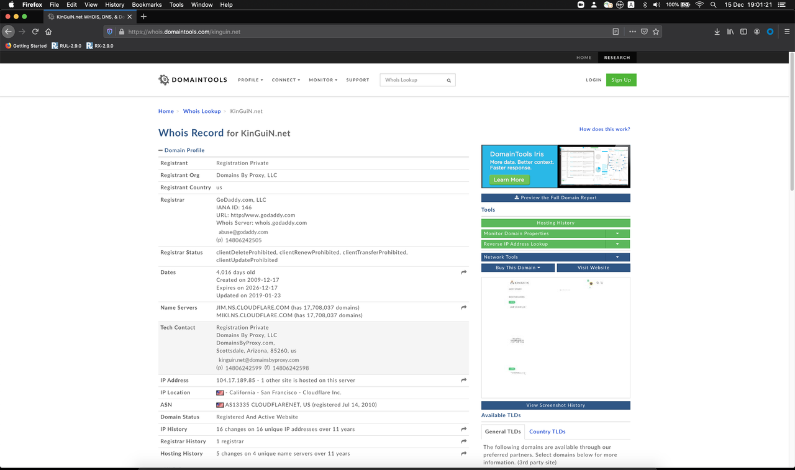The image size is (795, 470).
Task: Click the Visit Website button
Action: pos(594,268)
